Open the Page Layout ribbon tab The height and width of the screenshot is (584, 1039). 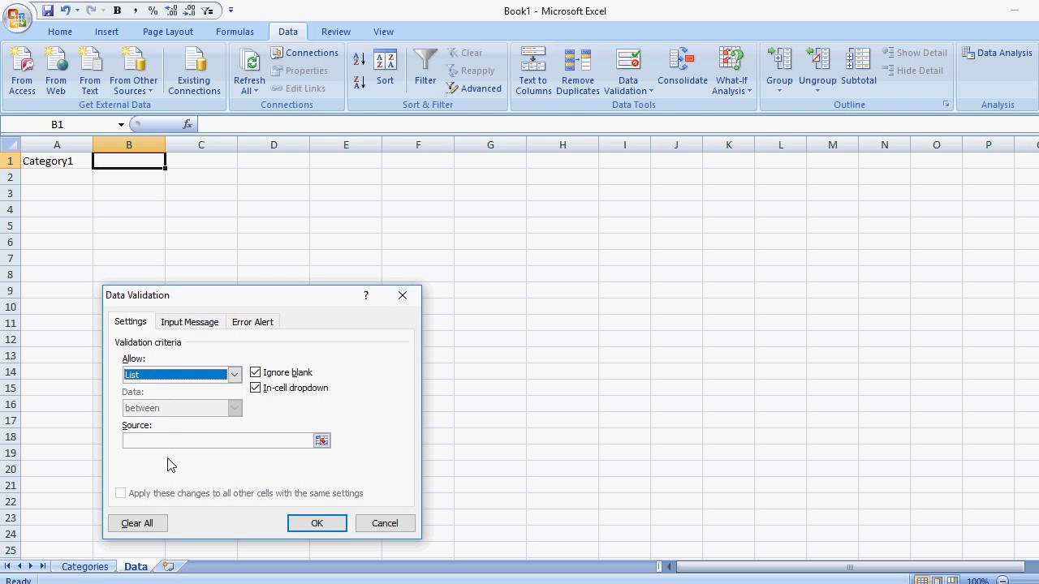coord(168,32)
